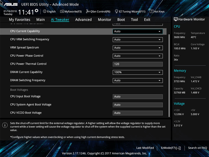Open the Qfan Control fan icon

88,11
